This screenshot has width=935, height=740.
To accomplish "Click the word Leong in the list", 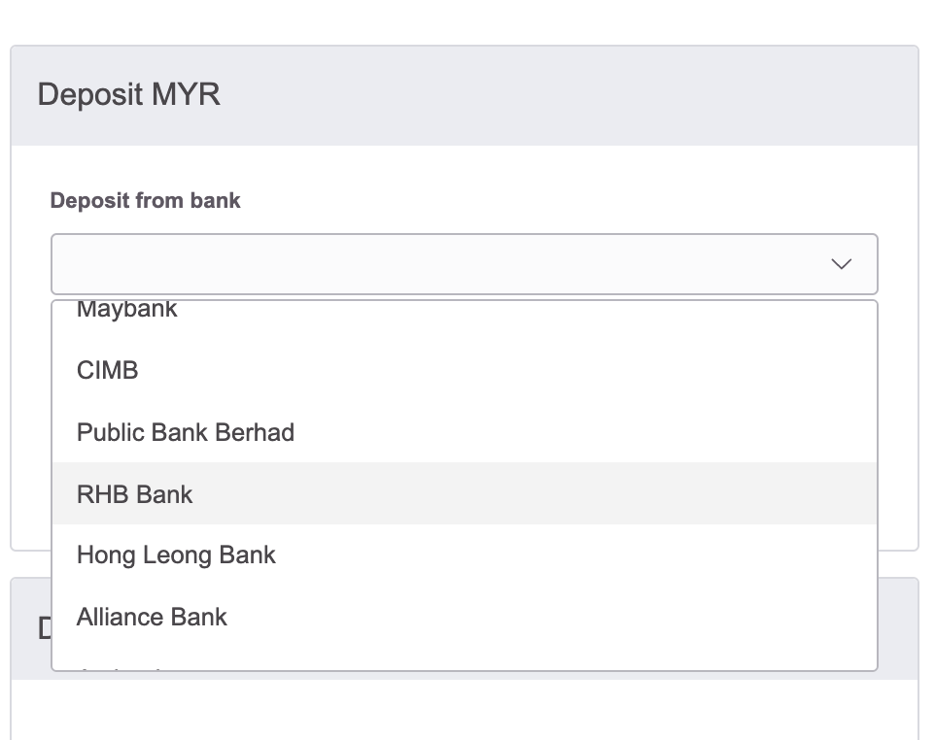I will (177, 555).
